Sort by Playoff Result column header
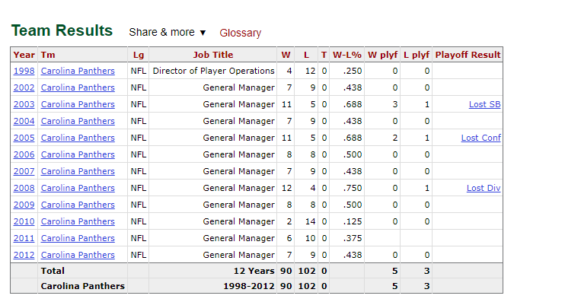 [x=468, y=55]
